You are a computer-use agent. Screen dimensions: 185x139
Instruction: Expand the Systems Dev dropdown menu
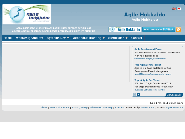click(58, 38)
